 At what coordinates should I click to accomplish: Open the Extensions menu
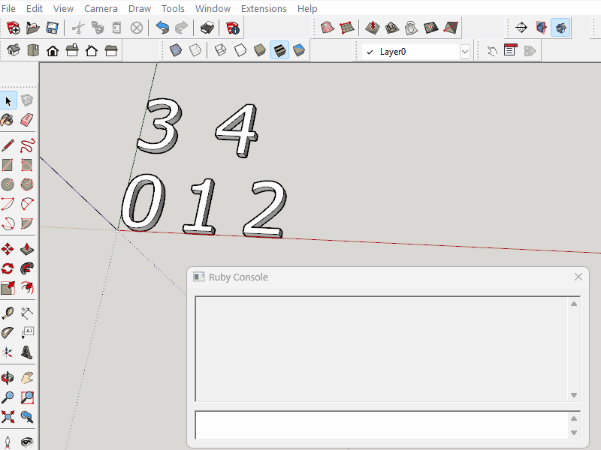264,8
